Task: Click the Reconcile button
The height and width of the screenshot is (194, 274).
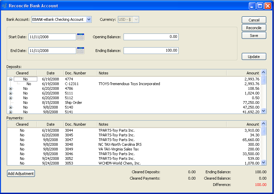Action: pyautogui.click(x=254, y=28)
